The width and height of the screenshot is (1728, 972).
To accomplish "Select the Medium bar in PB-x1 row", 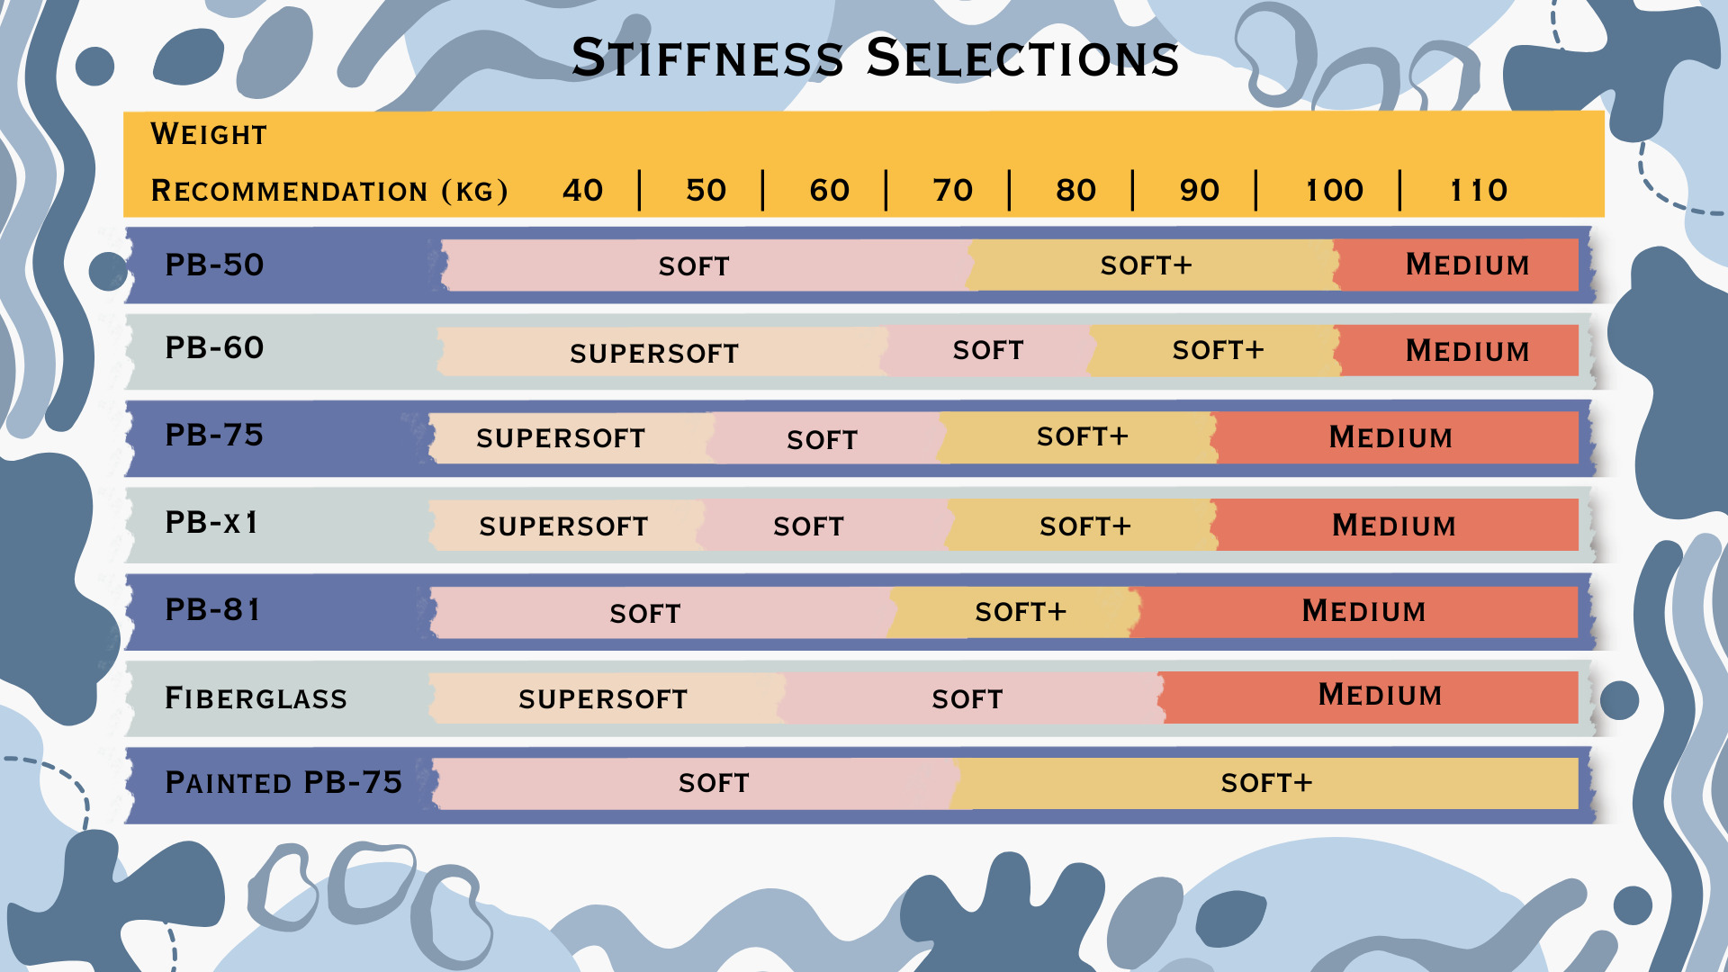I will [1395, 525].
